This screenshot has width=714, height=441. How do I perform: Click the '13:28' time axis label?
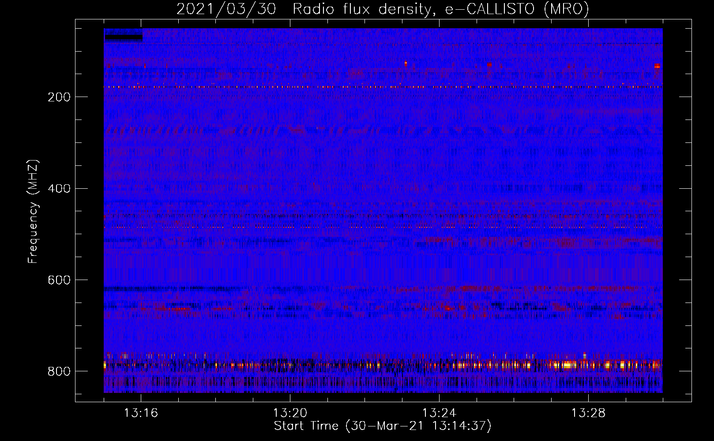point(588,413)
